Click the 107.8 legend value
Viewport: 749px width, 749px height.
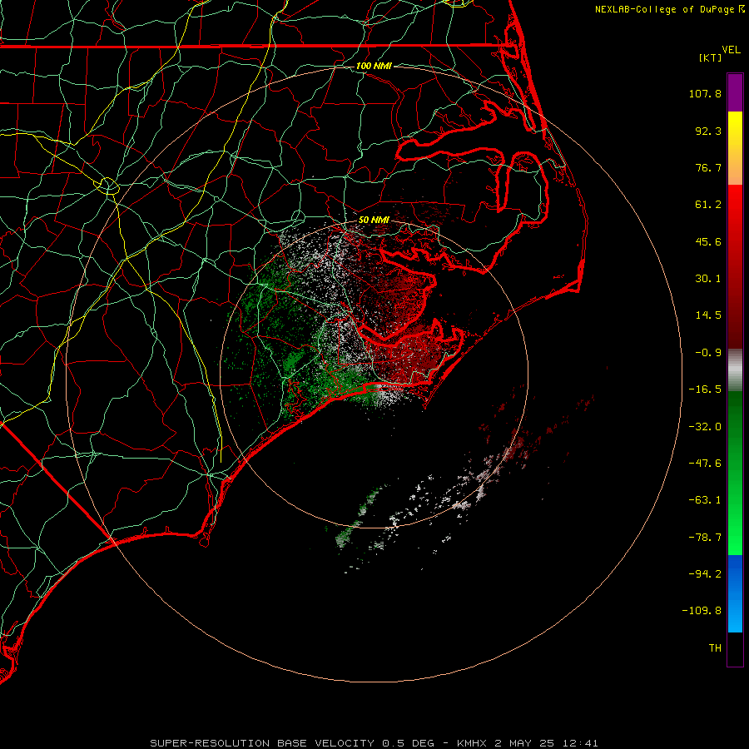pos(705,93)
